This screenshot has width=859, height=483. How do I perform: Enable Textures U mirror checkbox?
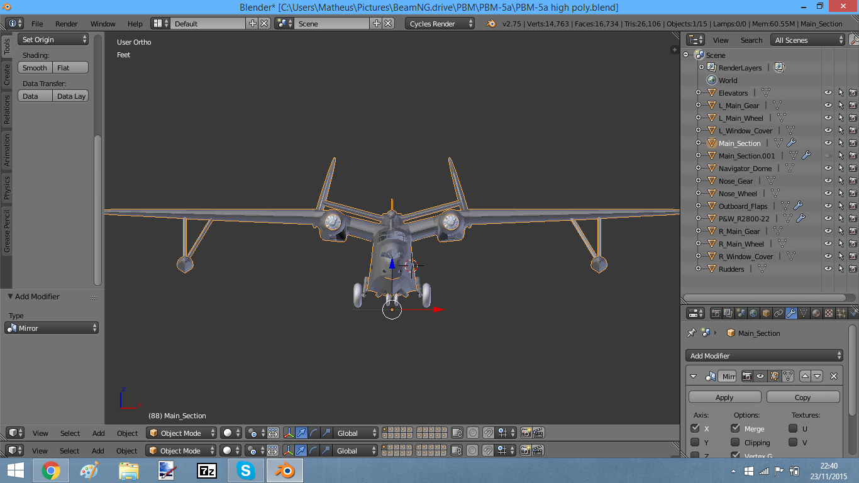[793, 428]
